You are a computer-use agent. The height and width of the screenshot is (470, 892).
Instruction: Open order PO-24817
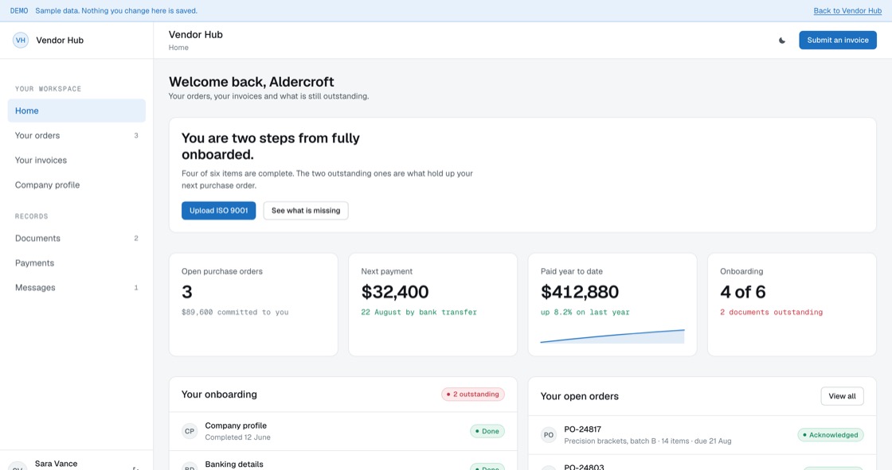702,435
